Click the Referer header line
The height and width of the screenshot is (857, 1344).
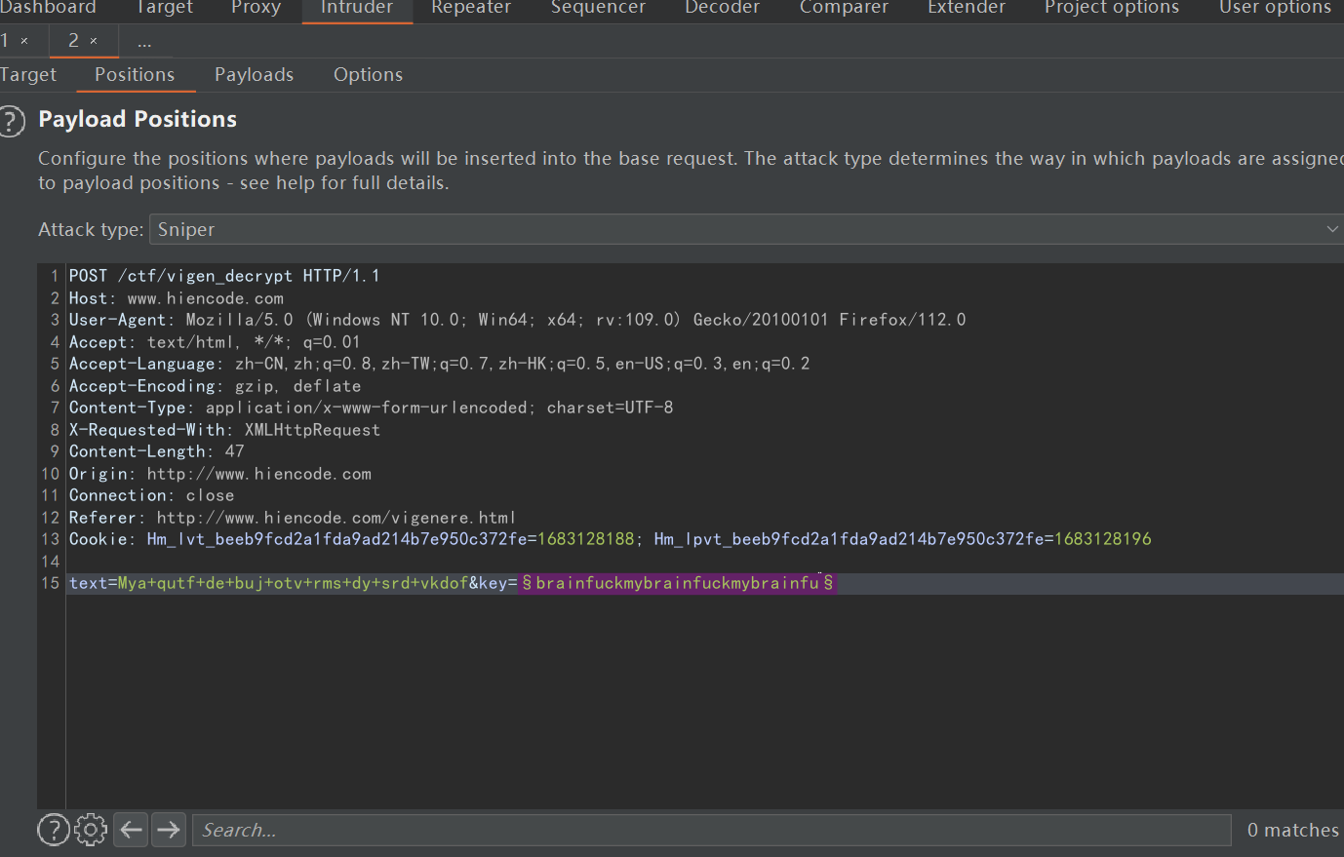(x=292, y=518)
